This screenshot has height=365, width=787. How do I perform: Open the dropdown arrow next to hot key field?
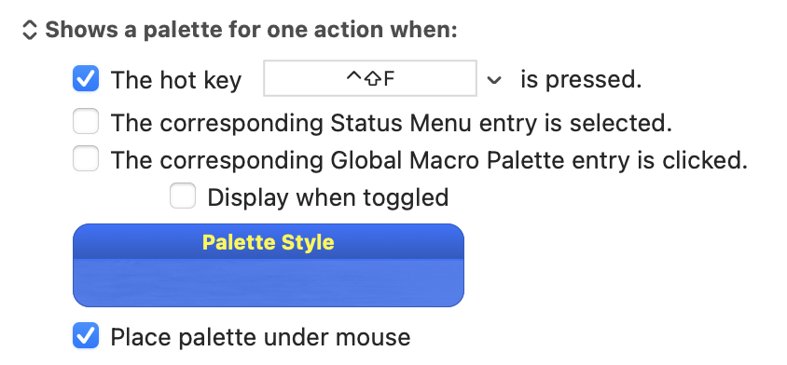[x=494, y=80]
